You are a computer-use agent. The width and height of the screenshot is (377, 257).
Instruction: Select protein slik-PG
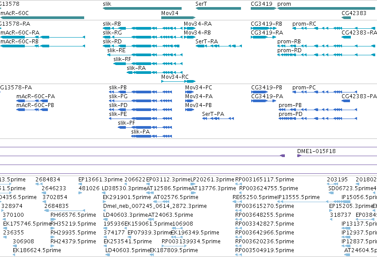[140, 101]
